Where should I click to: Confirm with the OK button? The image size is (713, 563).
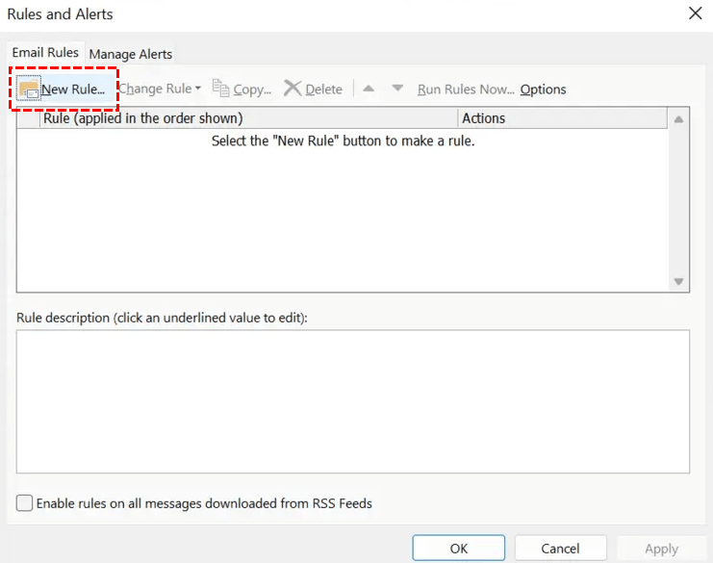tap(458, 548)
